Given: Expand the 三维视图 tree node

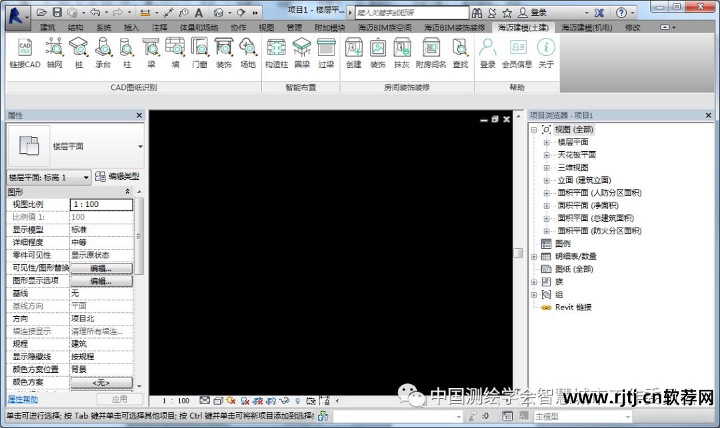Looking at the screenshot, I should 547,168.
